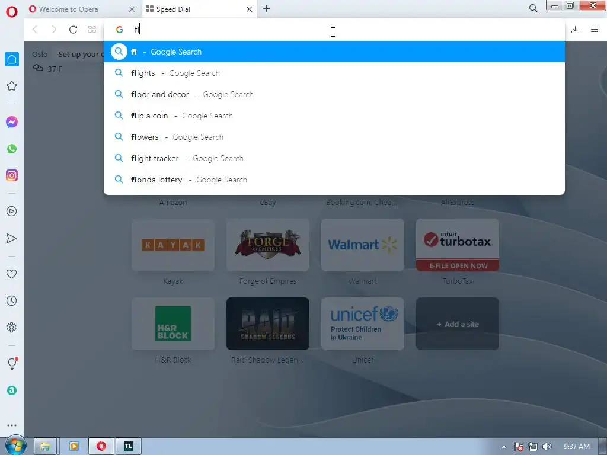Open media player taskbar icon
This screenshot has height=455, width=607.
(74, 446)
